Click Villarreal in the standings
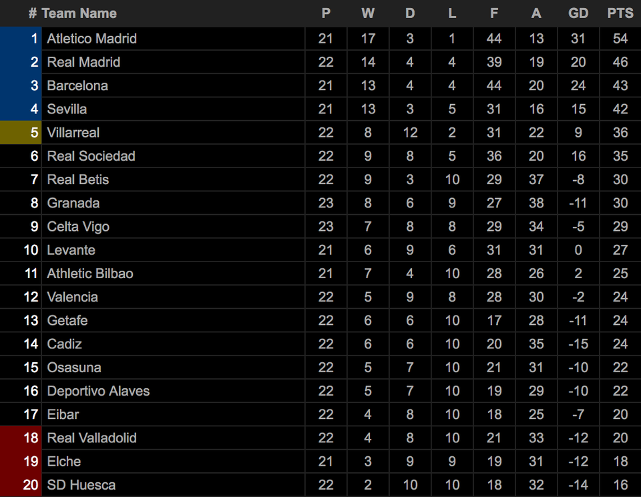 (73, 133)
